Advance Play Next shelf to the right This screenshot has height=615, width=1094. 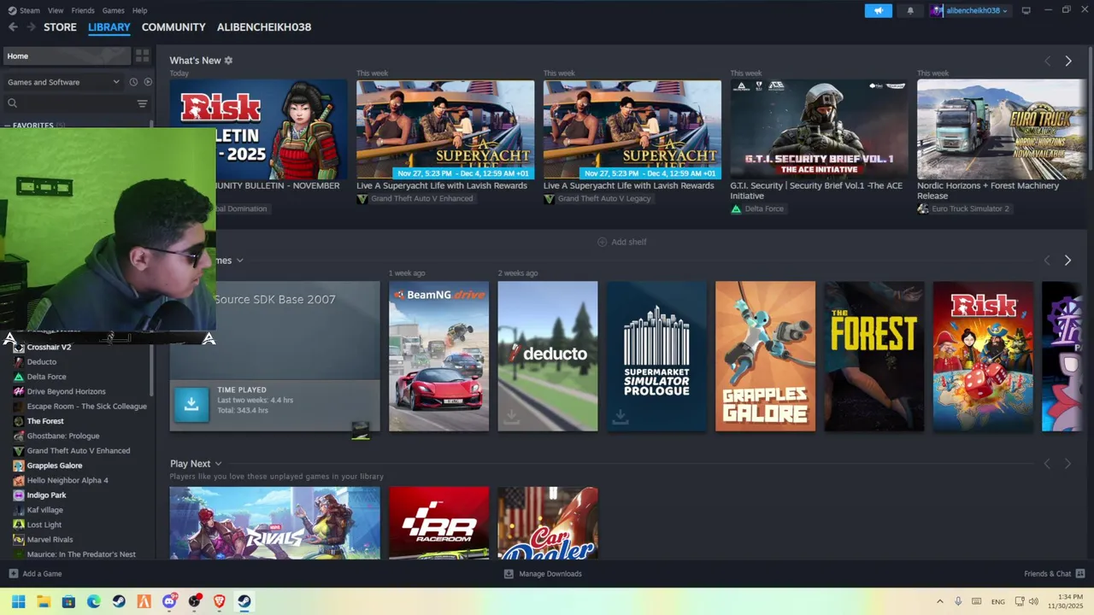pos(1068,464)
